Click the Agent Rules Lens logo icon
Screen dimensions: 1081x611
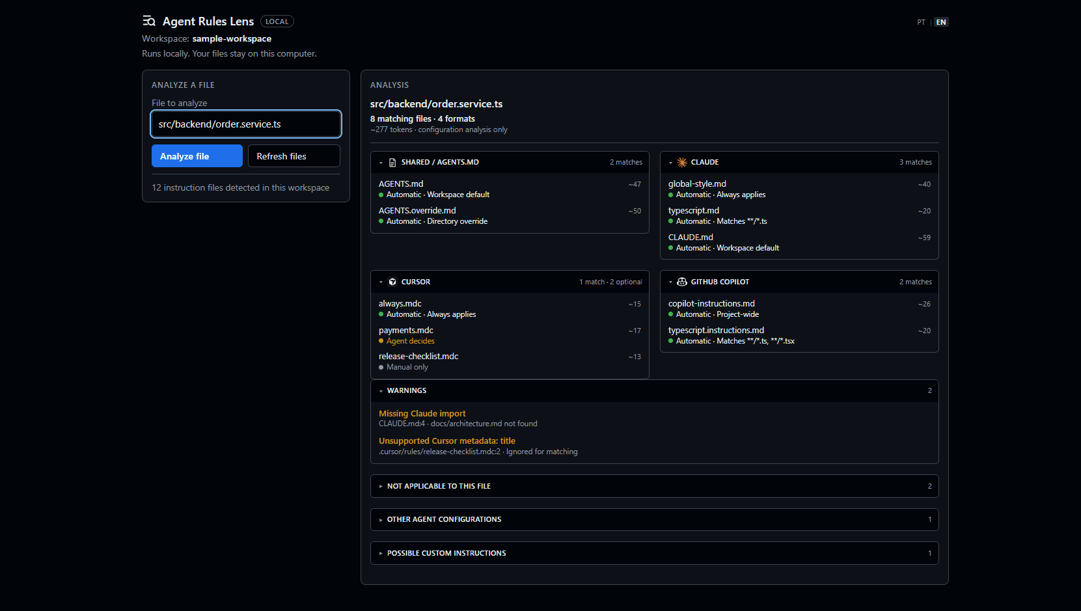click(149, 21)
